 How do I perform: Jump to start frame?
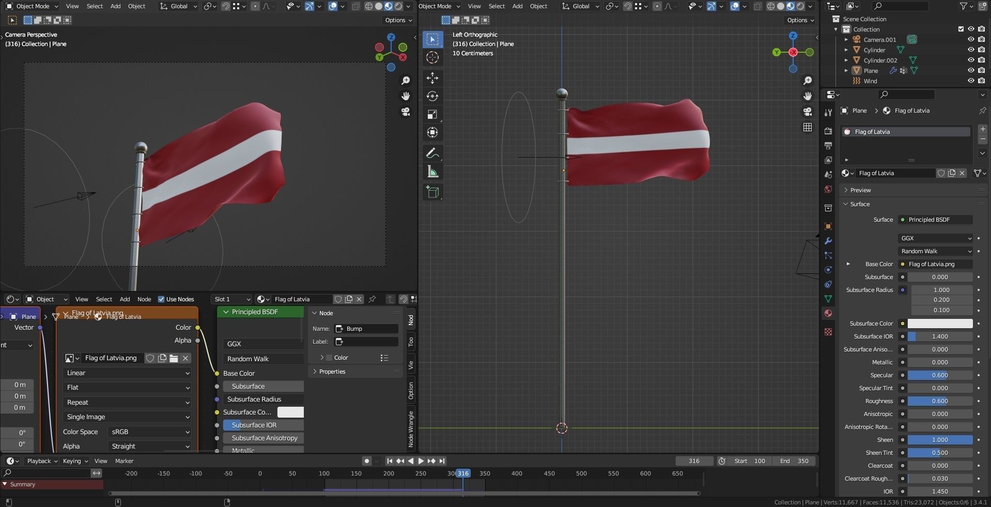(x=390, y=461)
